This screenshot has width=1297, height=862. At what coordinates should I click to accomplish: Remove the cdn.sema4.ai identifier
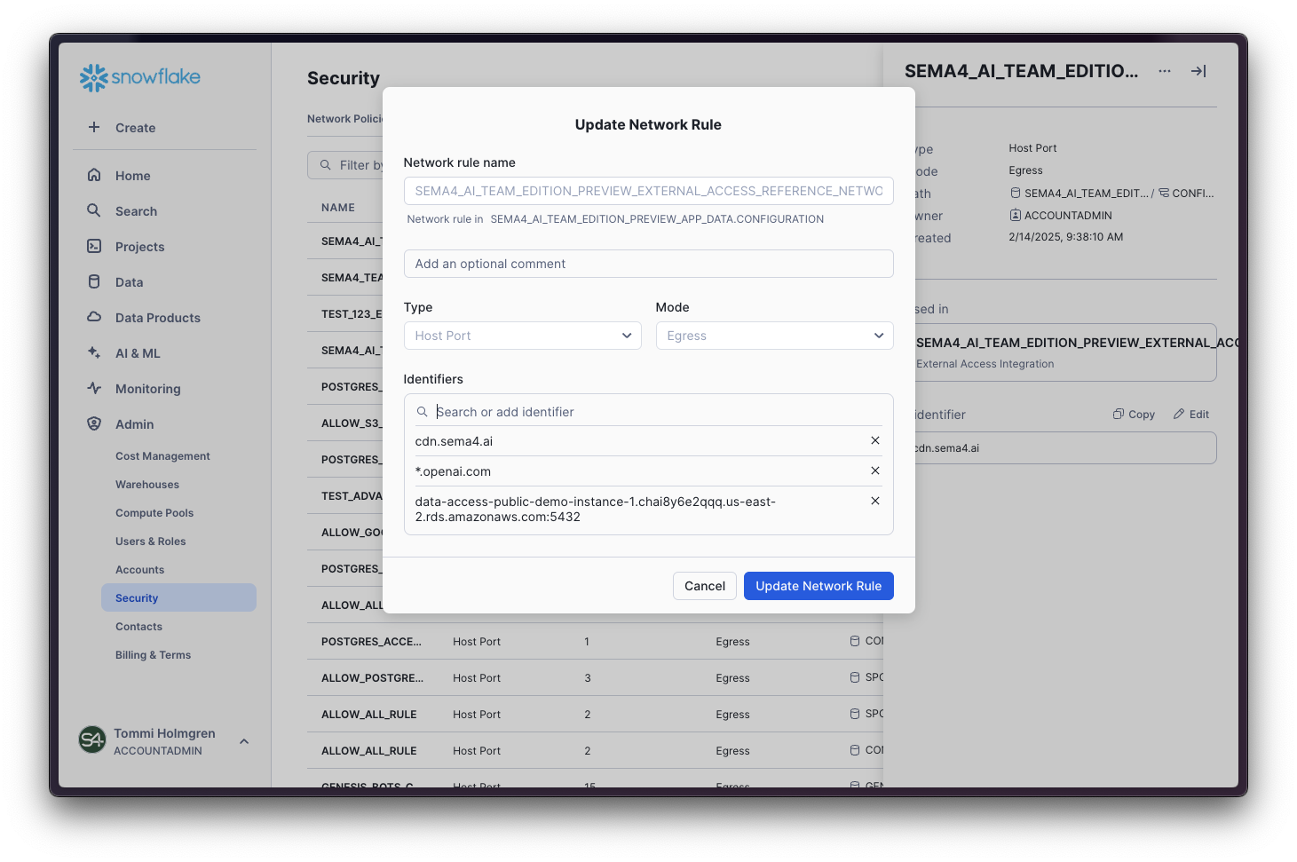[x=875, y=440]
